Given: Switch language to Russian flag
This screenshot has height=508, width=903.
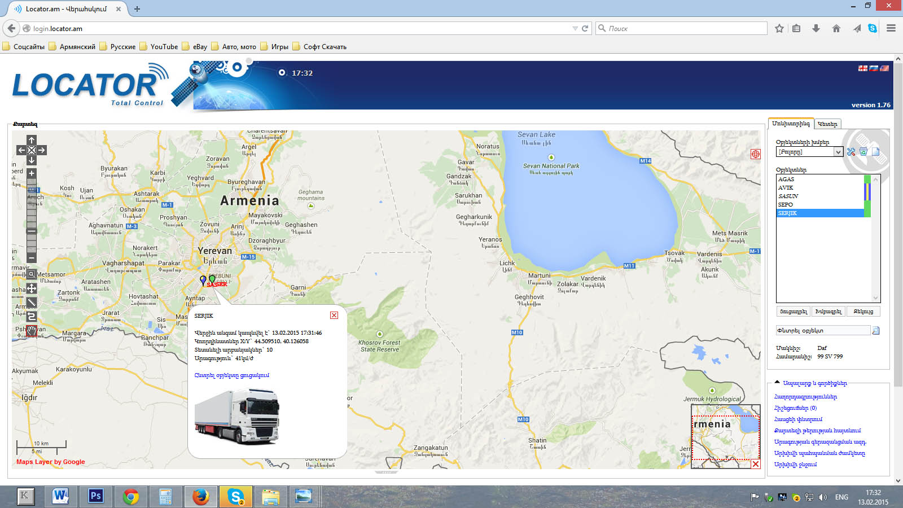Looking at the screenshot, I should (x=874, y=68).
